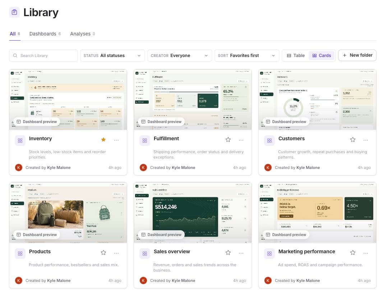Screen dimensions: 388x297
Task: Open the more options menu for Inventory
Action: tap(116, 140)
